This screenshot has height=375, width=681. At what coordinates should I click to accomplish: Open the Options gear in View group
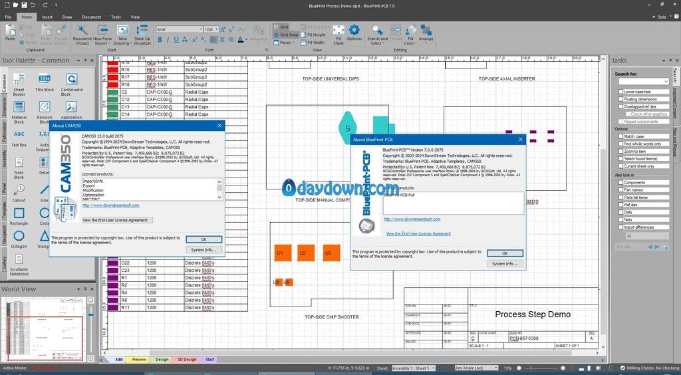[354, 33]
